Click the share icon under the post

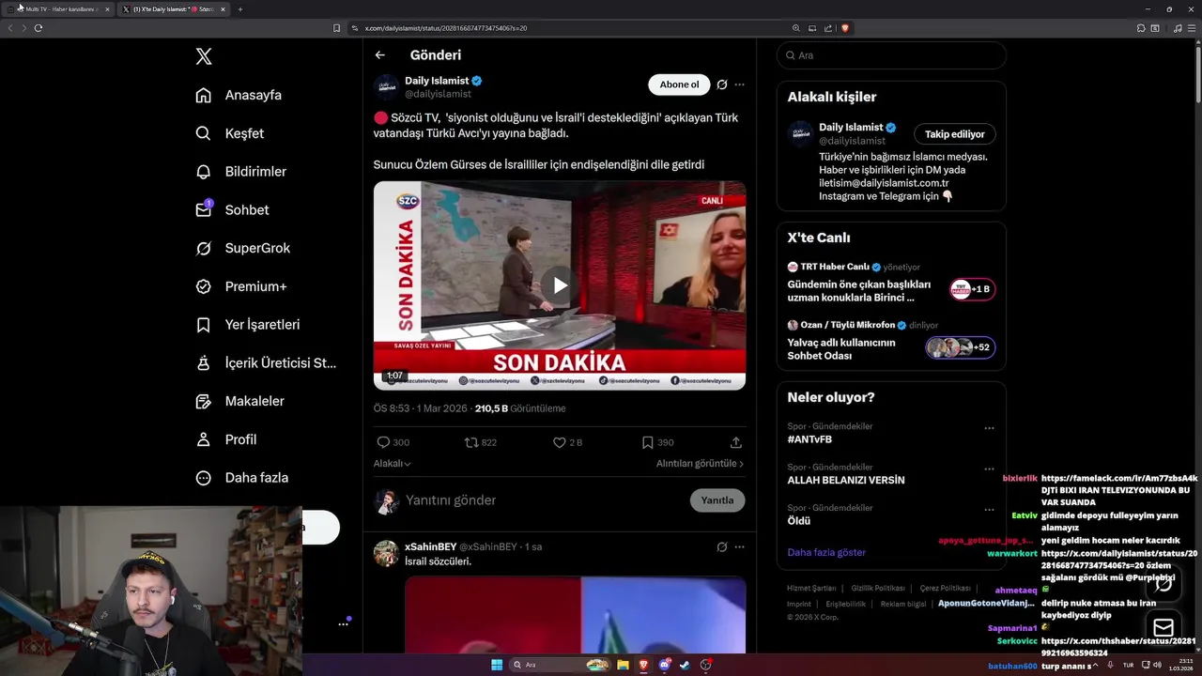click(x=736, y=442)
